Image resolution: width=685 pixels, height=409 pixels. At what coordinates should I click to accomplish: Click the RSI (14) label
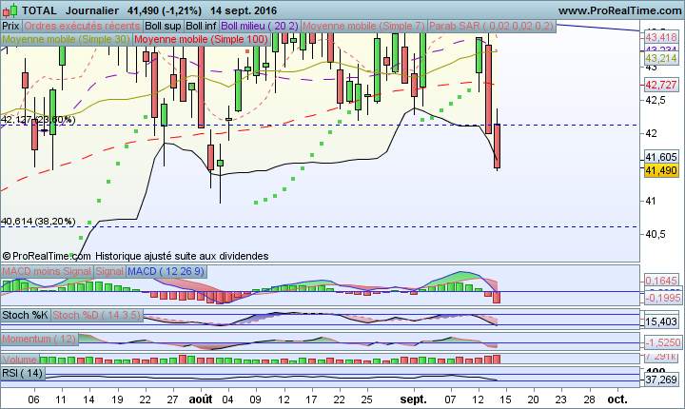click(23, 373)
